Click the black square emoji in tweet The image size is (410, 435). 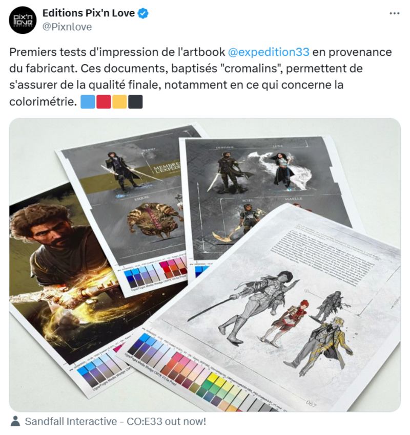(x=135, y=101)
